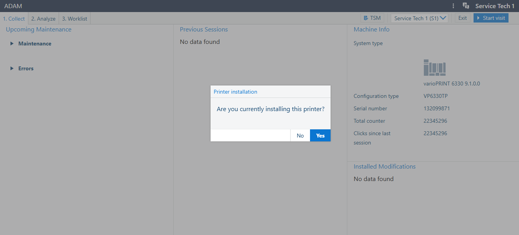Click the Installed Modifications heading
Screen dimensions: 519x235
click(x=384, y=166)
